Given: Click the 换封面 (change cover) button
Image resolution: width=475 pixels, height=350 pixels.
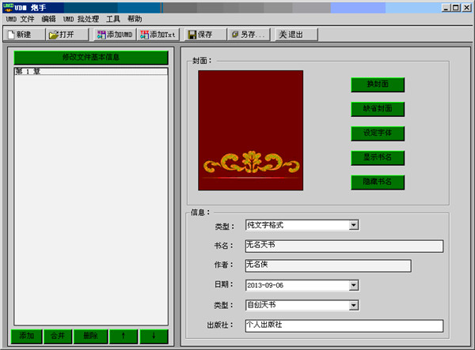Looking at the screenshot, I should 378,85.
